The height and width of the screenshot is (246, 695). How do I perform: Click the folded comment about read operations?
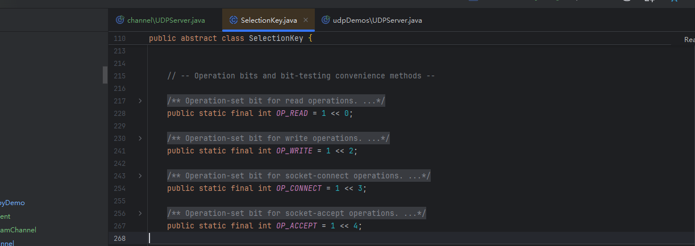(x=276, y=101)
